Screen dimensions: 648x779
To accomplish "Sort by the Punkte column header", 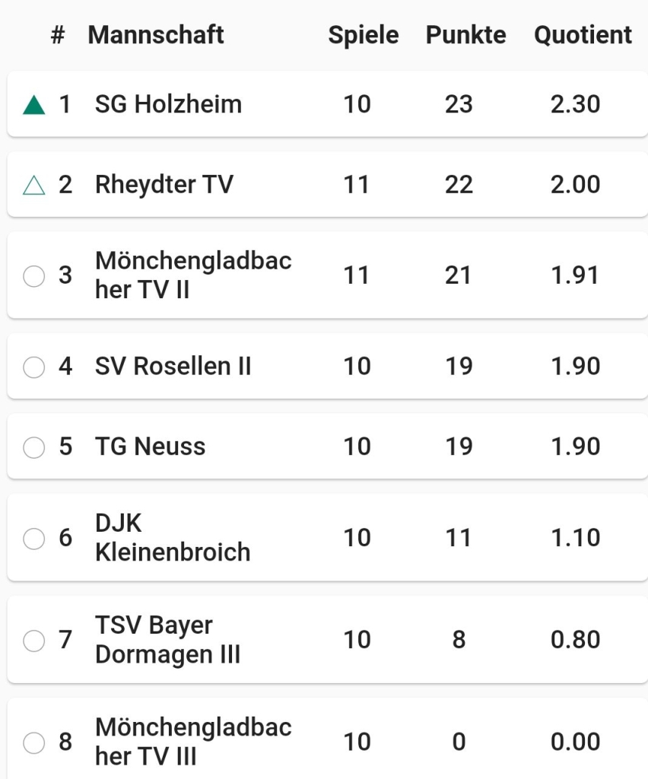I will click(x=465, y=35).
